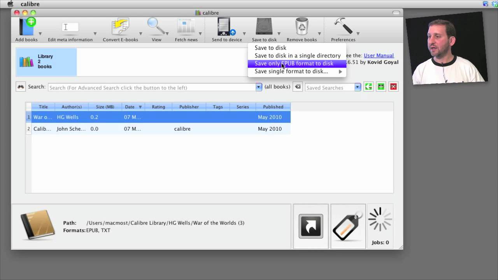Choose Save to disk in a single directory

297,56
